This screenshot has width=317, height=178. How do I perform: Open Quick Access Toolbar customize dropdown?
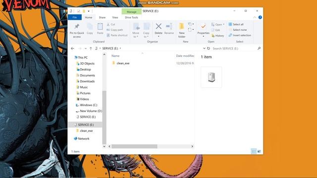[89, 11]
